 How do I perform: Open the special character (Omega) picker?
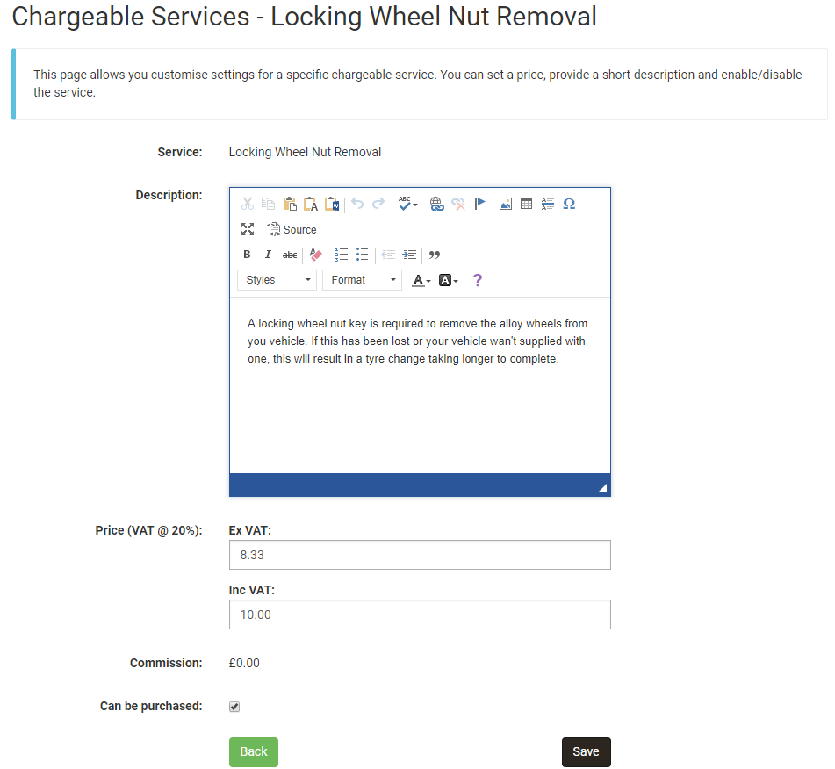tap(569, 204)
